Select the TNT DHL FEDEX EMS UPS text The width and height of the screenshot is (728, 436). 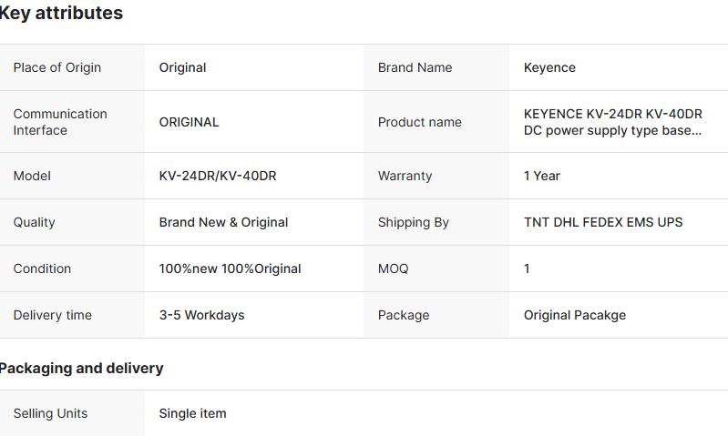coord(602,222)
